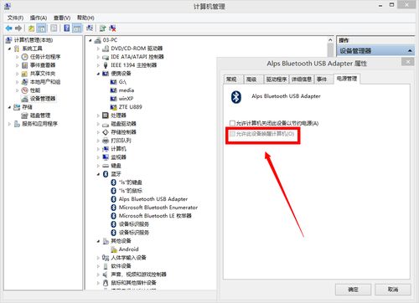The image size is (419, 303).
Task: Enable 允许计算机关闭此设备以节约电源 checkbox
Action: click(x=232, y=123)
